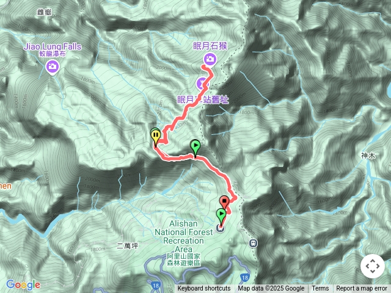Click the train station icon right of Alishan
391x293 pixels.
tap(254, 243)
